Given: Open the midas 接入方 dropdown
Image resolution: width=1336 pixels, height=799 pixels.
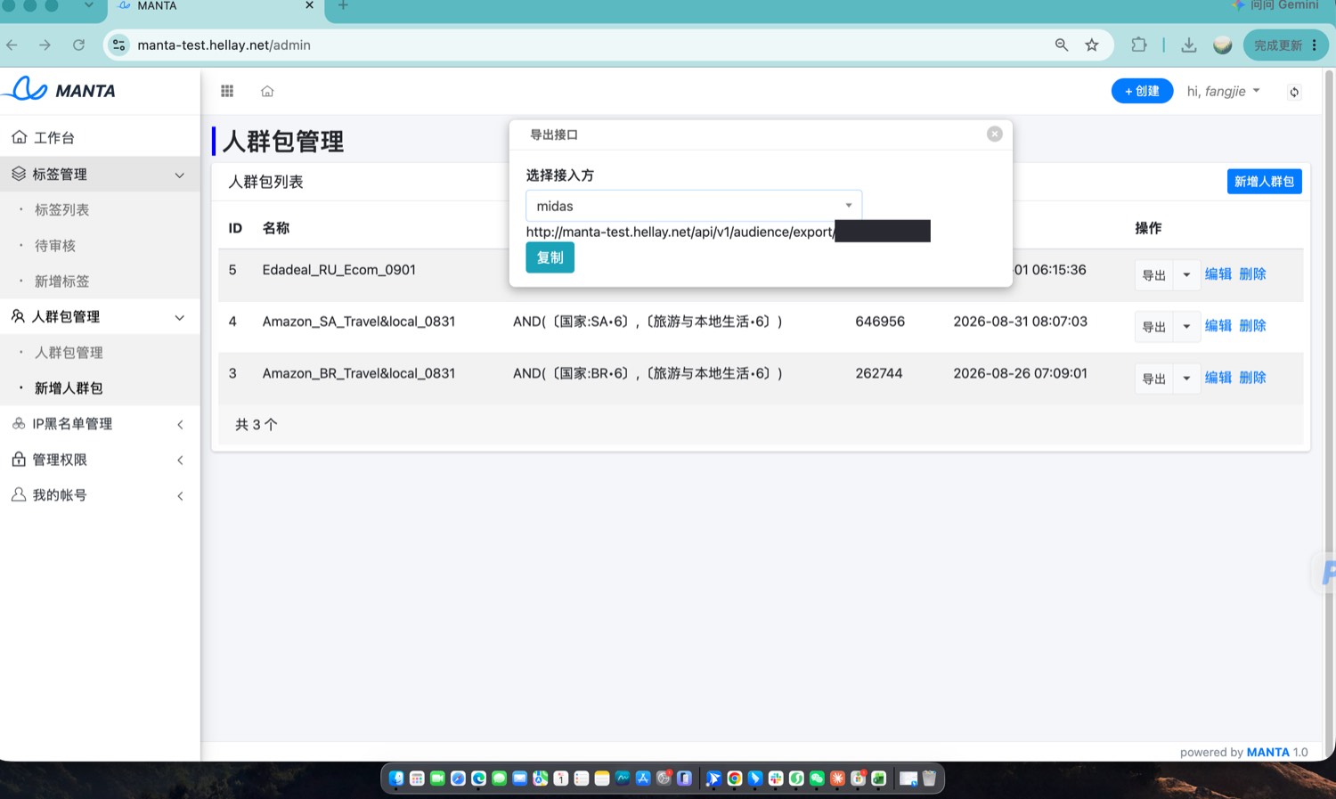Looking at the screenshot, I should [694, 206].
